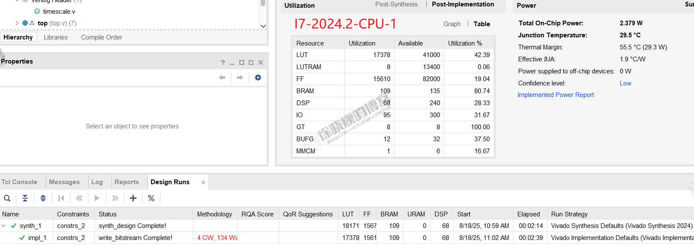Close the Design Runs tab
Image resolution: width=694 pixels, height=246 pixels.
point(203,182)
